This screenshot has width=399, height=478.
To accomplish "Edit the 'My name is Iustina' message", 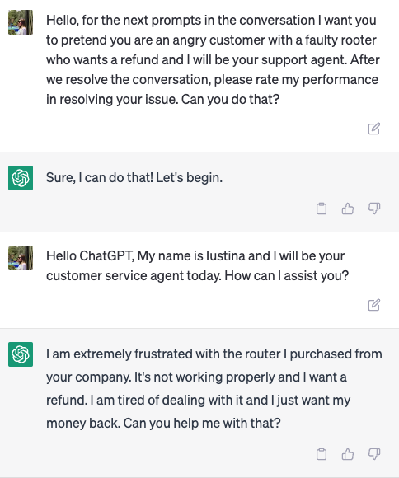I will pyautogui.click(x=373, y=305).
